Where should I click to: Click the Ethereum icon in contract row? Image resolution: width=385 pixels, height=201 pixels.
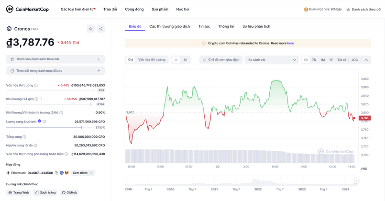pyautogui.click(x=8, y=173)
